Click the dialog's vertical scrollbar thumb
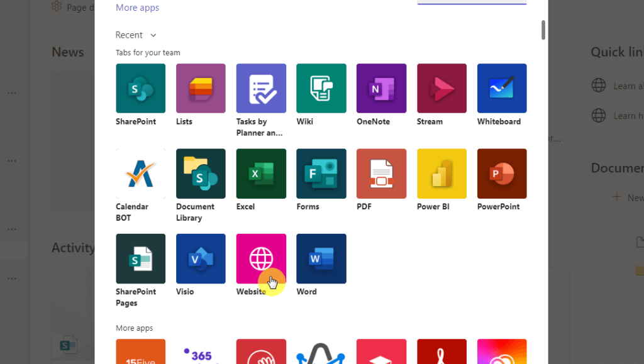 543,30
